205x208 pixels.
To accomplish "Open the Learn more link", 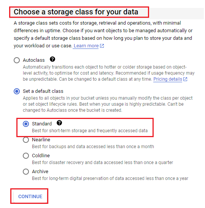I will pyautogui.click(x=86, y=46).
